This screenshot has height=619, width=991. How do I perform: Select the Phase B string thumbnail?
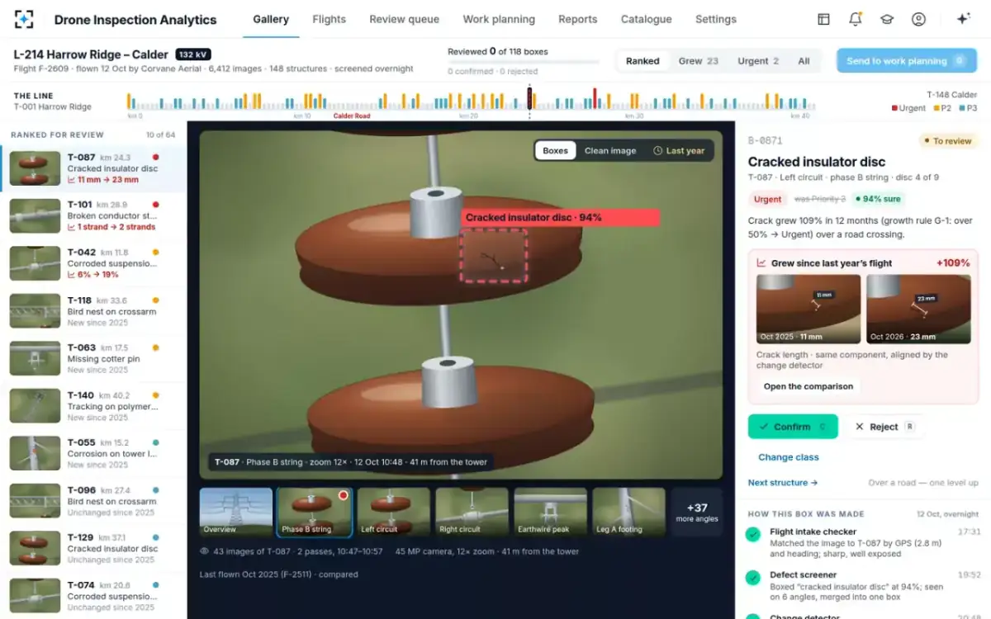(315, 513)
